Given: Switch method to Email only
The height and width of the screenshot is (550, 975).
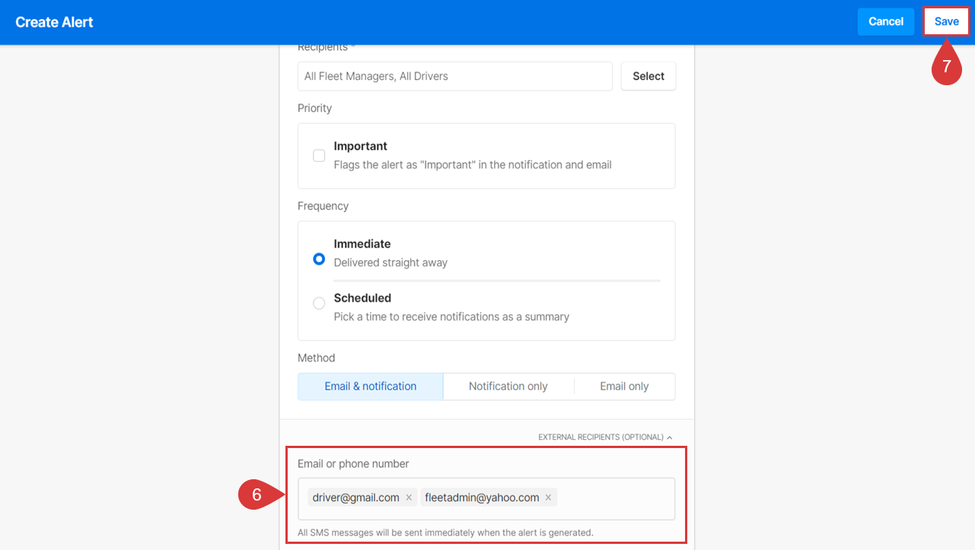Looking at the screenshot, I should (x=624, y=386).
